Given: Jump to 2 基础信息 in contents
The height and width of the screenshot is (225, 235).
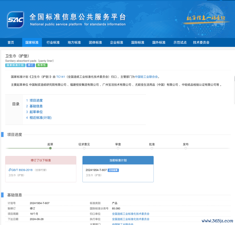Looking at the screenshot, I should click(34, 106).
